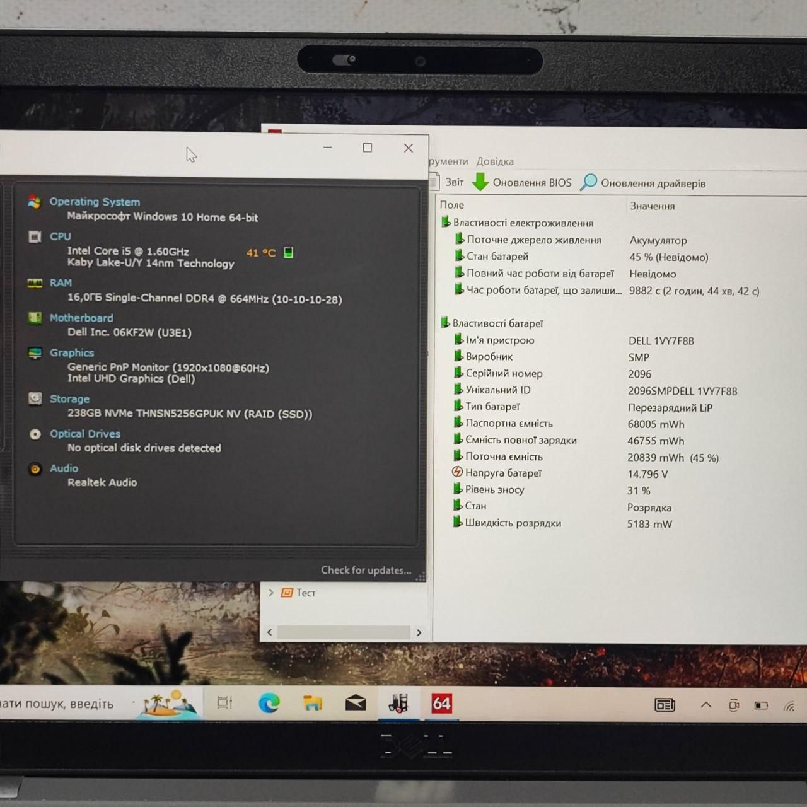Open Task View on the taskbar

coord(225,703)
